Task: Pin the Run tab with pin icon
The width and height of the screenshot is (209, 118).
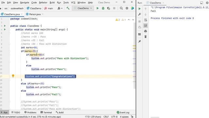Action: click(139, 42)
